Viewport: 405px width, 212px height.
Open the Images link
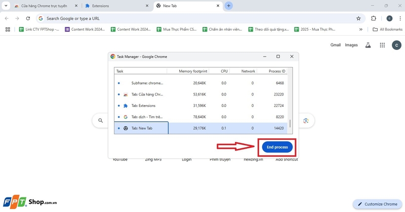(351, 45)
